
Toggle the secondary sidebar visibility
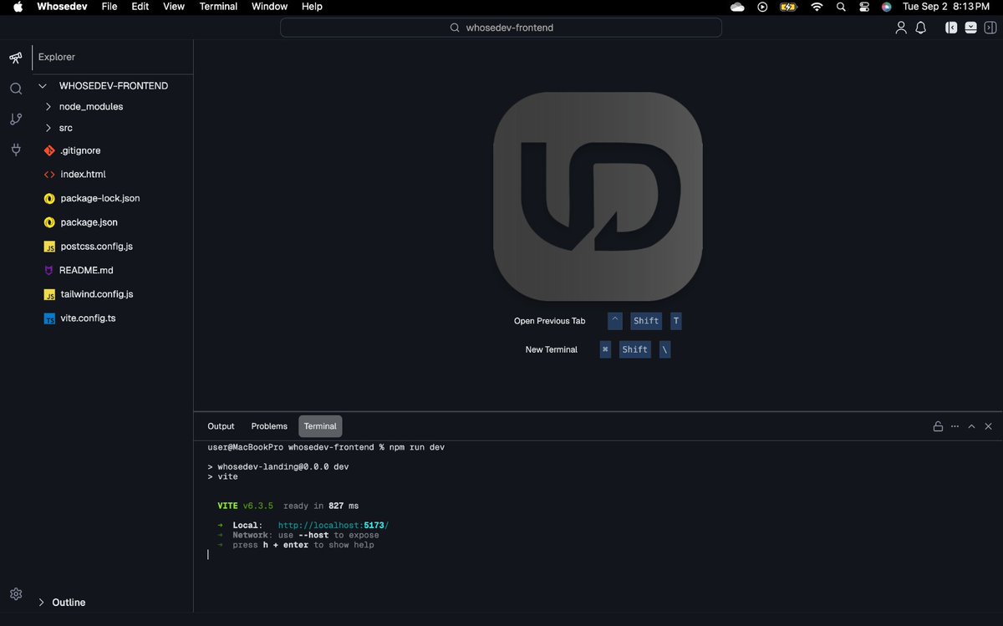tap(990, 27)
